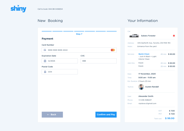The image size is (184, 131).
Task: Click the red car color dot
Action: (x=174, y=36)
